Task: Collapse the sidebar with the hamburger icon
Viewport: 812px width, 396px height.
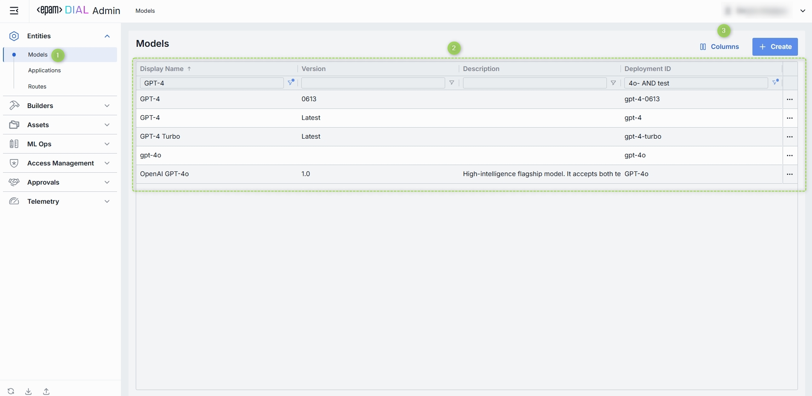Action: click(14, 11)
